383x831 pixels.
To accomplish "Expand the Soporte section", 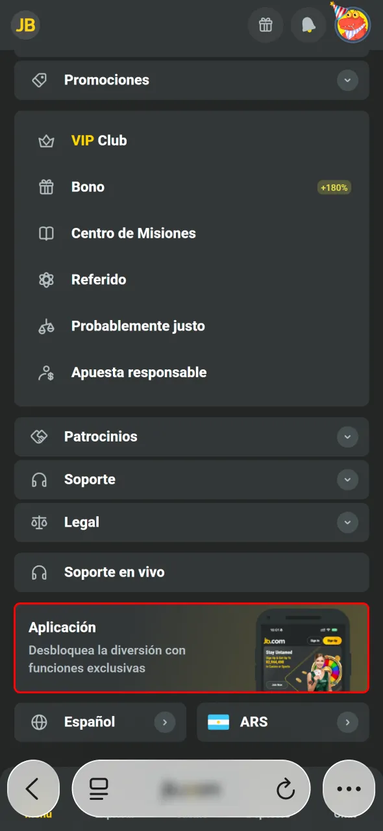I will (348, 480).
